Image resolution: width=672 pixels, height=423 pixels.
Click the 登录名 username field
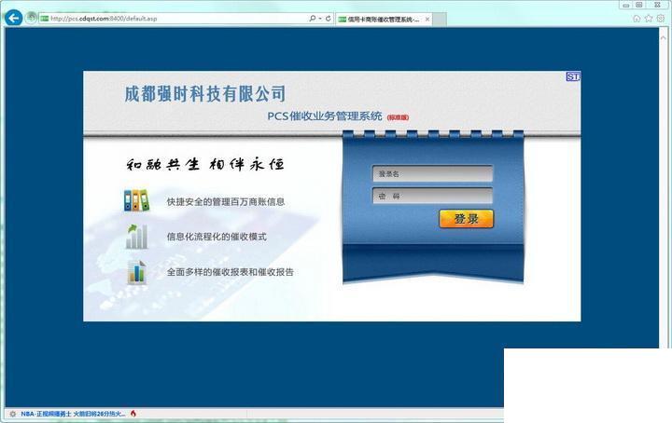coord(432,173)
